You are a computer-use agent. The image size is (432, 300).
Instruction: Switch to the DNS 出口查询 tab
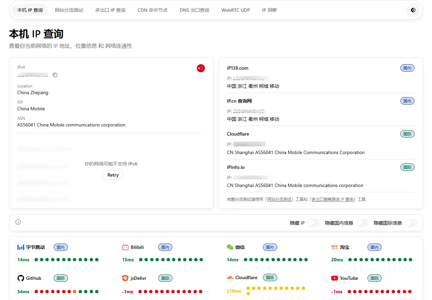[194, 10]
